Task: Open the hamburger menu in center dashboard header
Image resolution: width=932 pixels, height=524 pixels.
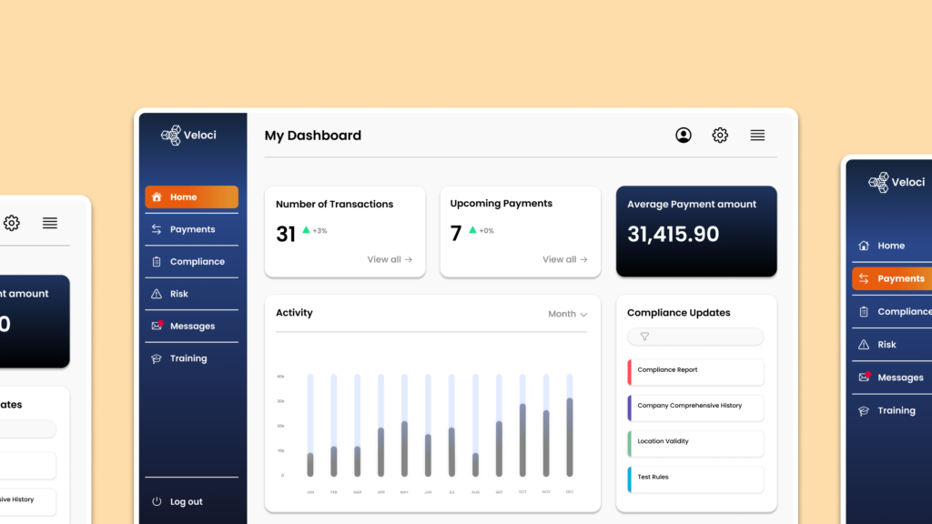Action: coord(757,136)
